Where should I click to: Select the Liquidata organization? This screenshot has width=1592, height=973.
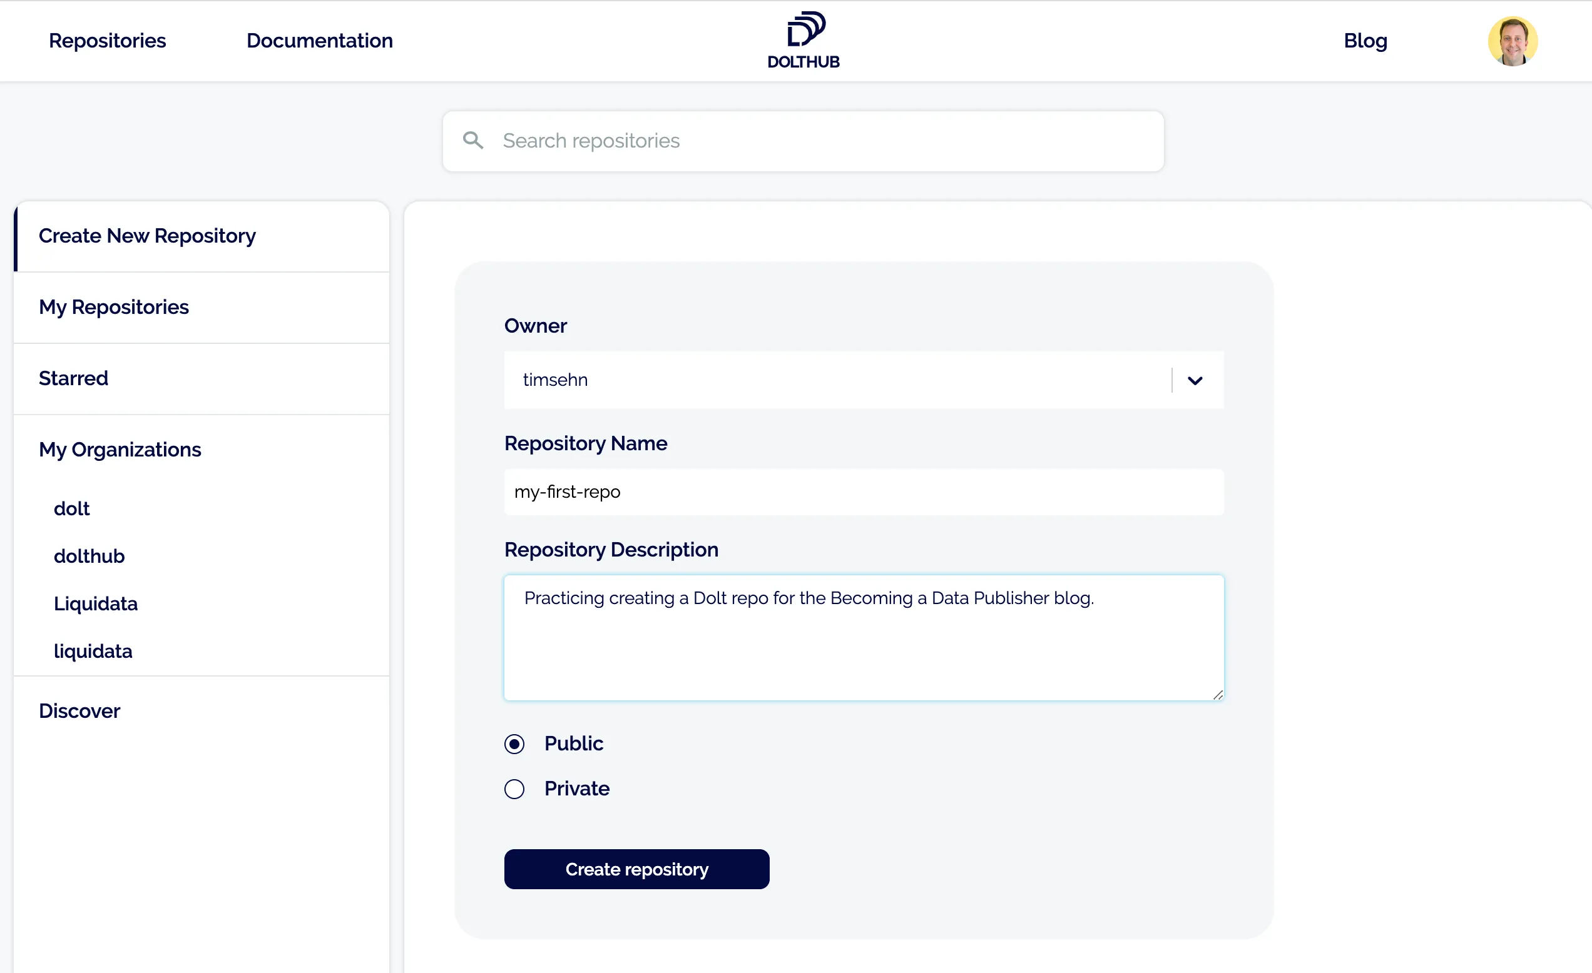tap(95, 603)
